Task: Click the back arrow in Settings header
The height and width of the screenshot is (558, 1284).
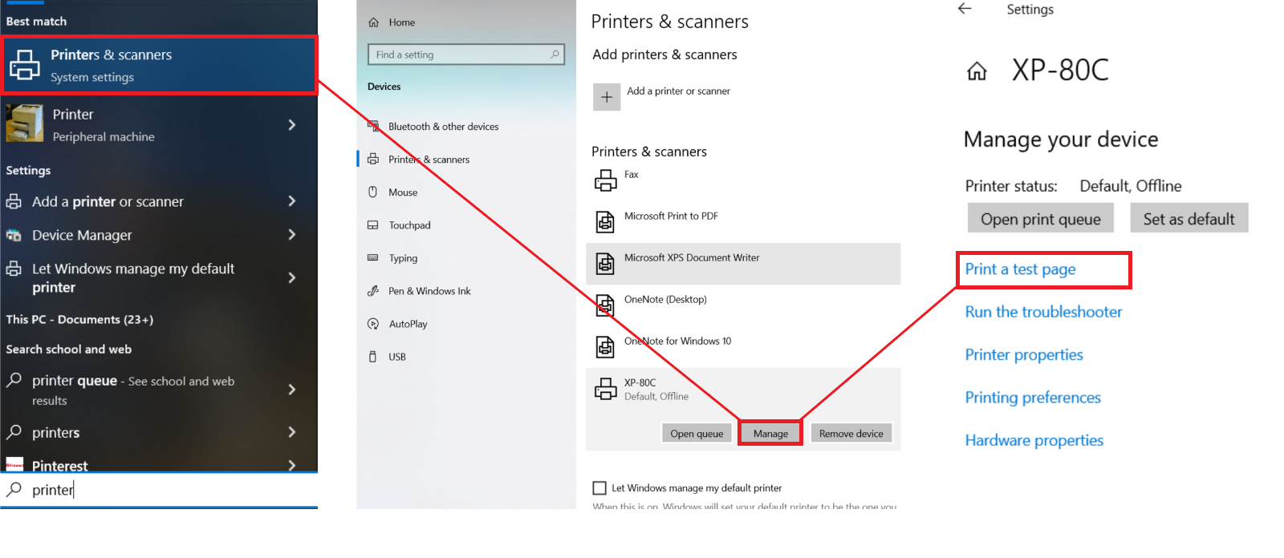Action: coord(965,9)
